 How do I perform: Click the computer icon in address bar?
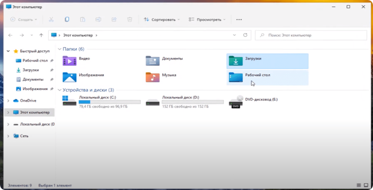click(54, 35)
